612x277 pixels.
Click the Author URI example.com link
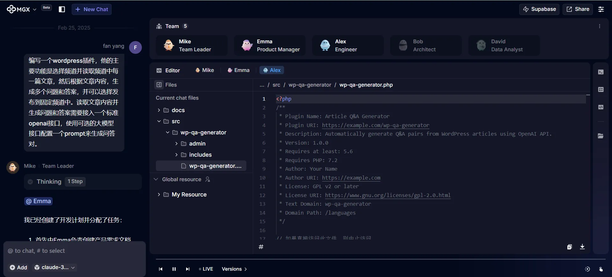coord(351,178)
